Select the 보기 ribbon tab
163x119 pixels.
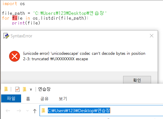point(63,98)
